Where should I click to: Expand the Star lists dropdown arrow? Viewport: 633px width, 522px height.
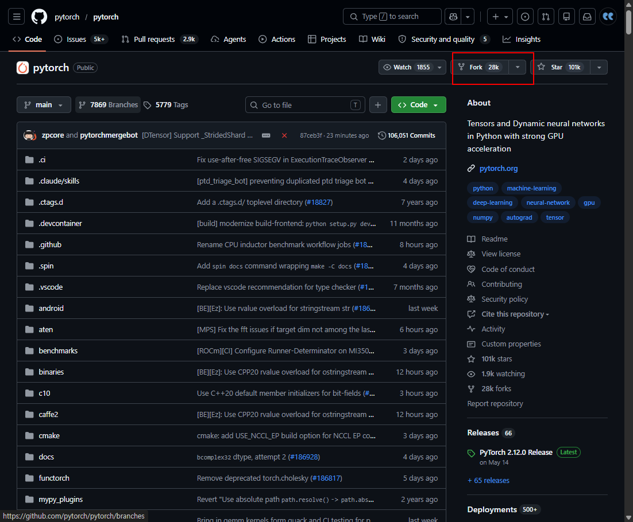pos(599,67)
